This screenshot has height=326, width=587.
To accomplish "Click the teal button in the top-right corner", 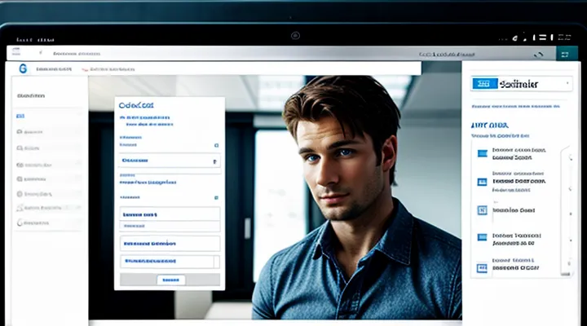I will (562, 53).
